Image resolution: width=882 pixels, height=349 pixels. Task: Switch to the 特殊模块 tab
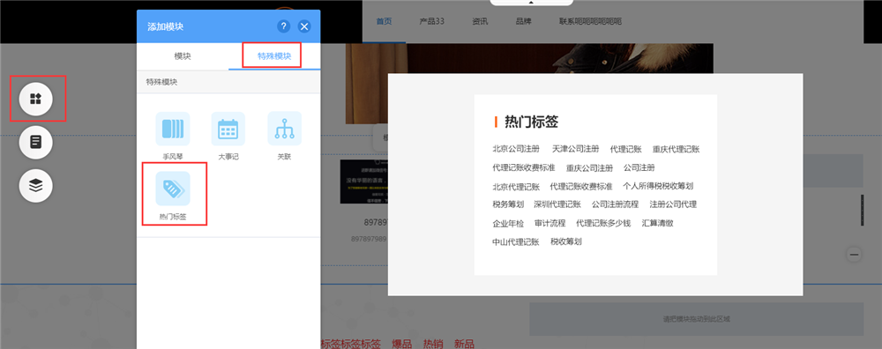[274, 56]
